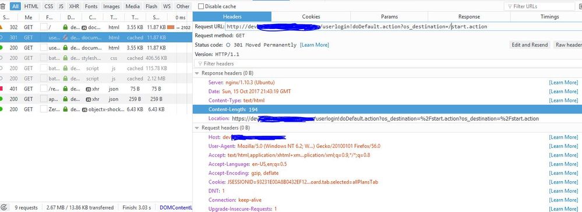The height and width of the screenshot is (212, 582).
Task: Toggle the Disable cache checkbox
Action: click(201, 6)
